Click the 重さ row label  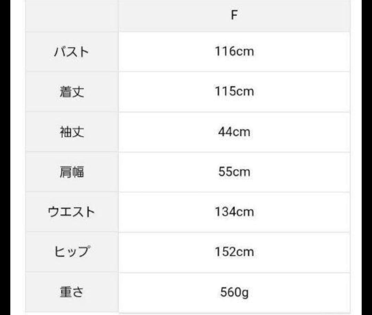[72, 292]
